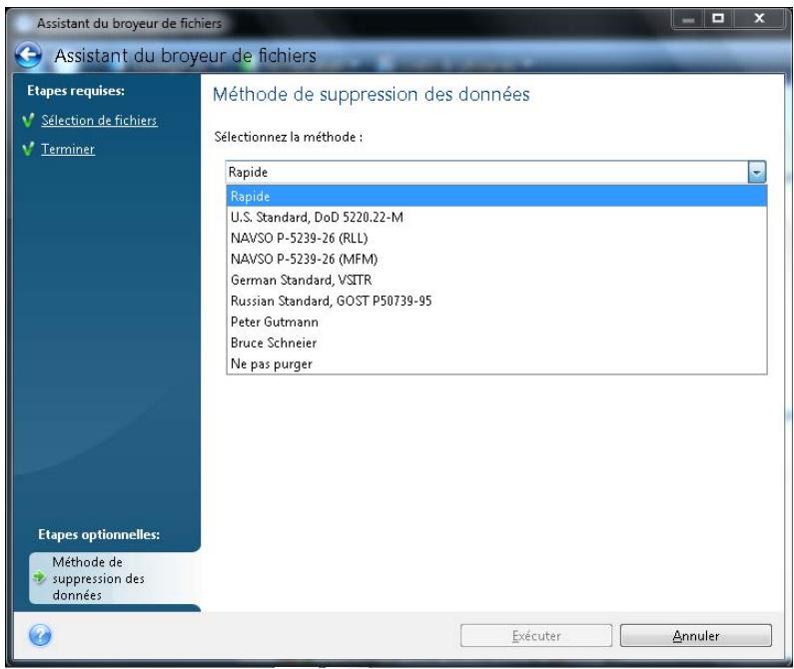Go to Terminer step link
This screenshot has height=669, width=794.
[68, 150]
